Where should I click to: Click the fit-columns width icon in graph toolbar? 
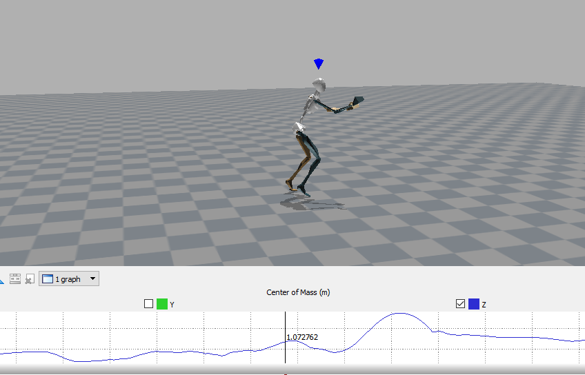click(x=15, y=279)
